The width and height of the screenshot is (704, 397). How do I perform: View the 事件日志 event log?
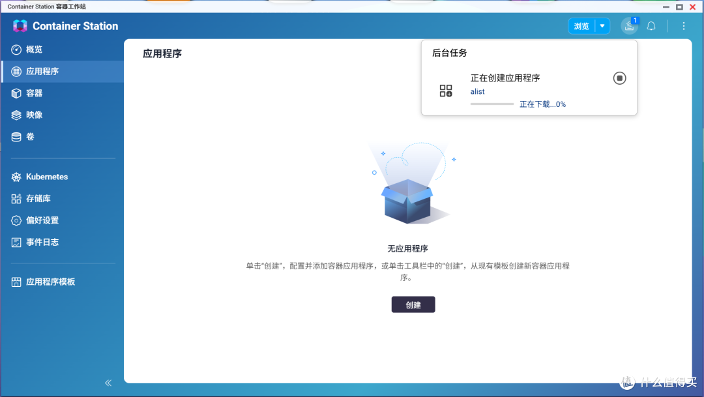[x=63, y=242]
